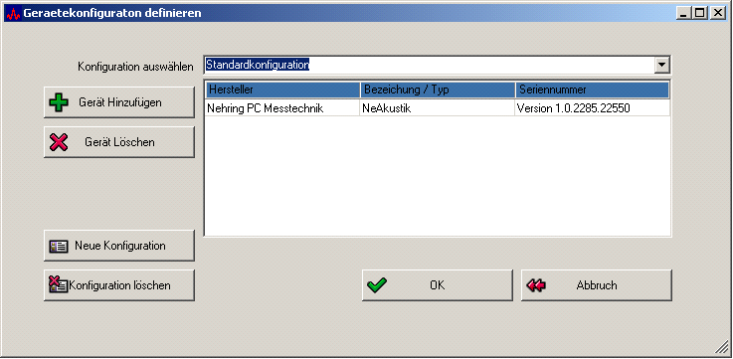
Task: Click the app icon in the title bar
Action: (x=13, y=14)
